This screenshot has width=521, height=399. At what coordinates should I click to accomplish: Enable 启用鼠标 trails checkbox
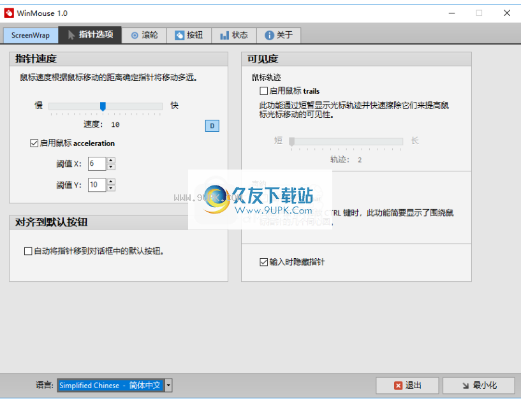(263, 91)
